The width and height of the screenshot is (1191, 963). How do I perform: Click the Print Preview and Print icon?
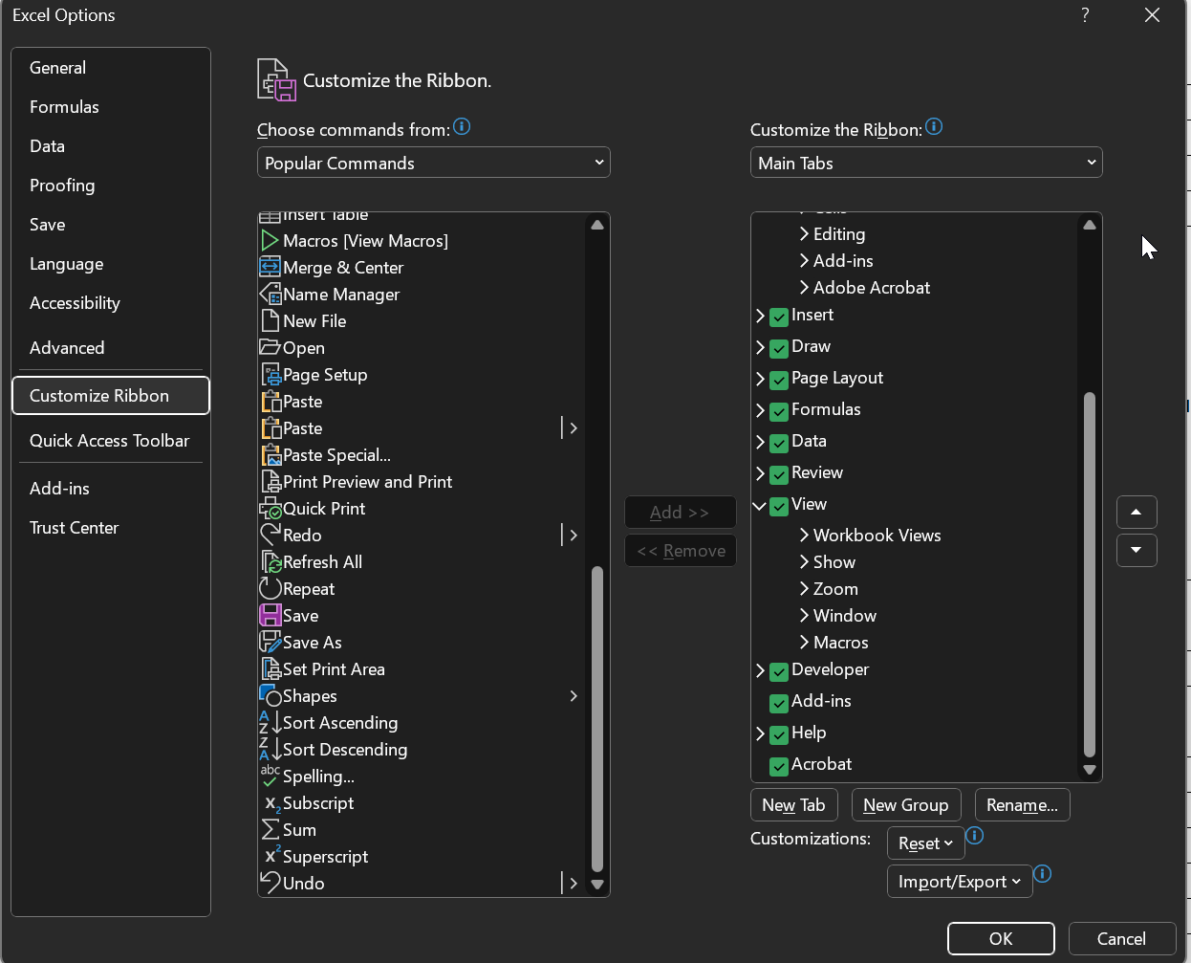coord(271,482)
